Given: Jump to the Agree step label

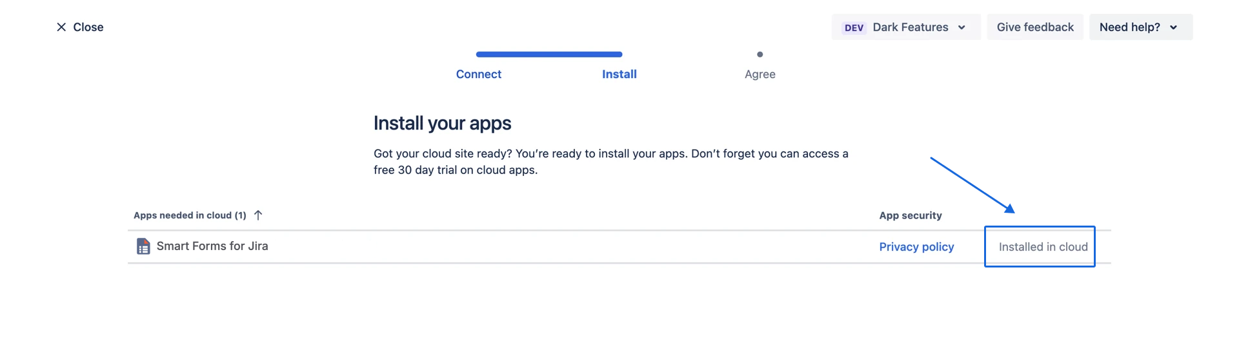Looking at the screenshot, I should [x=760, y=74].
